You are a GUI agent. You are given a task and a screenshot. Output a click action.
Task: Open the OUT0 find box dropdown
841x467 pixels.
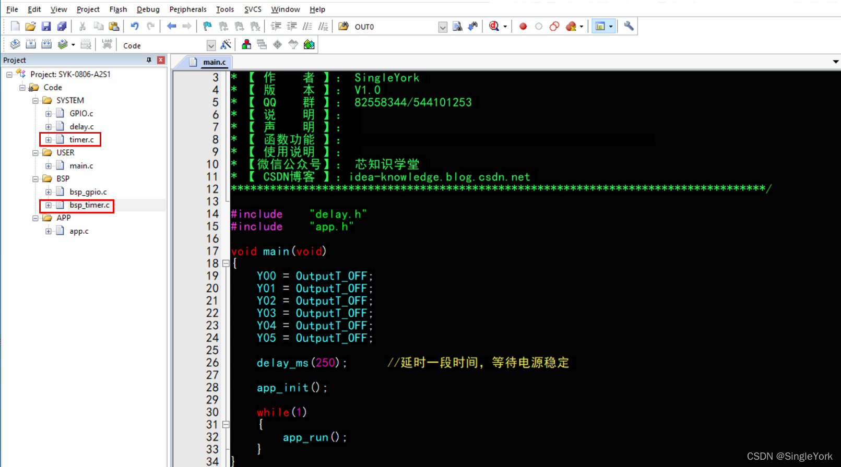tap(443, 27)
